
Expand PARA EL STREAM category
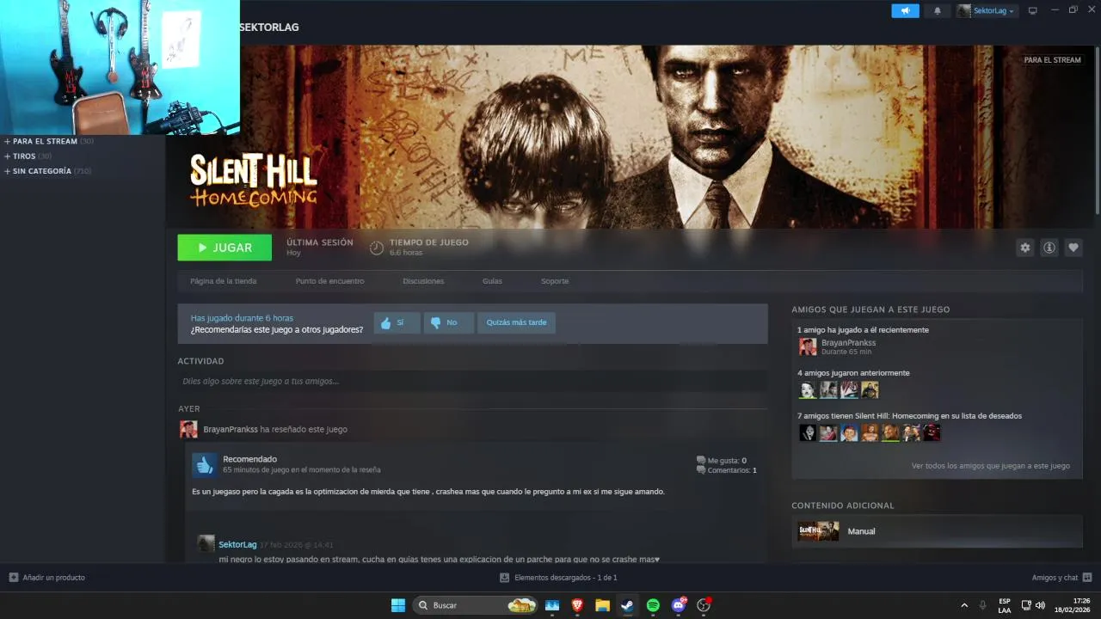[49, 141]
